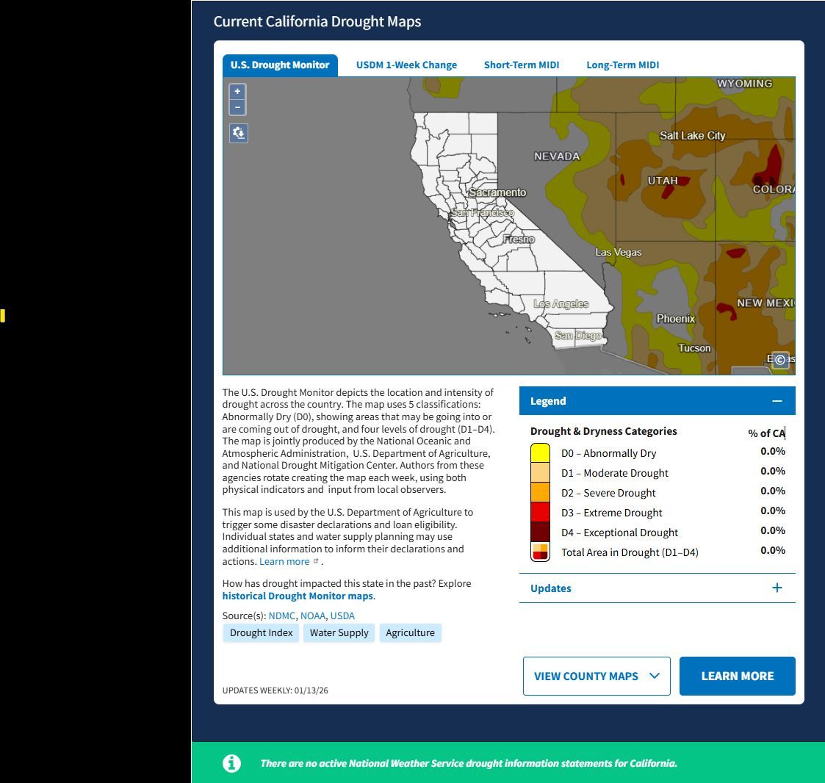Click the map copyright attribution icon
Image resolution: width=825 pixels, height=783 pixels.
pos(780,360)
